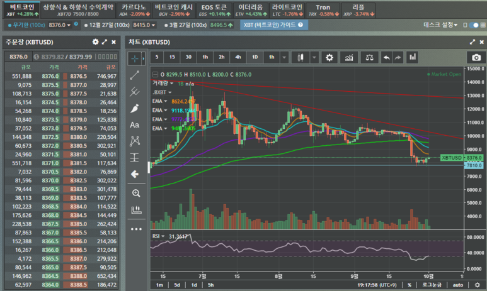The image size is (487, 291).
Task: Switch to Tron TRX tab
Action: click(323, 10)
